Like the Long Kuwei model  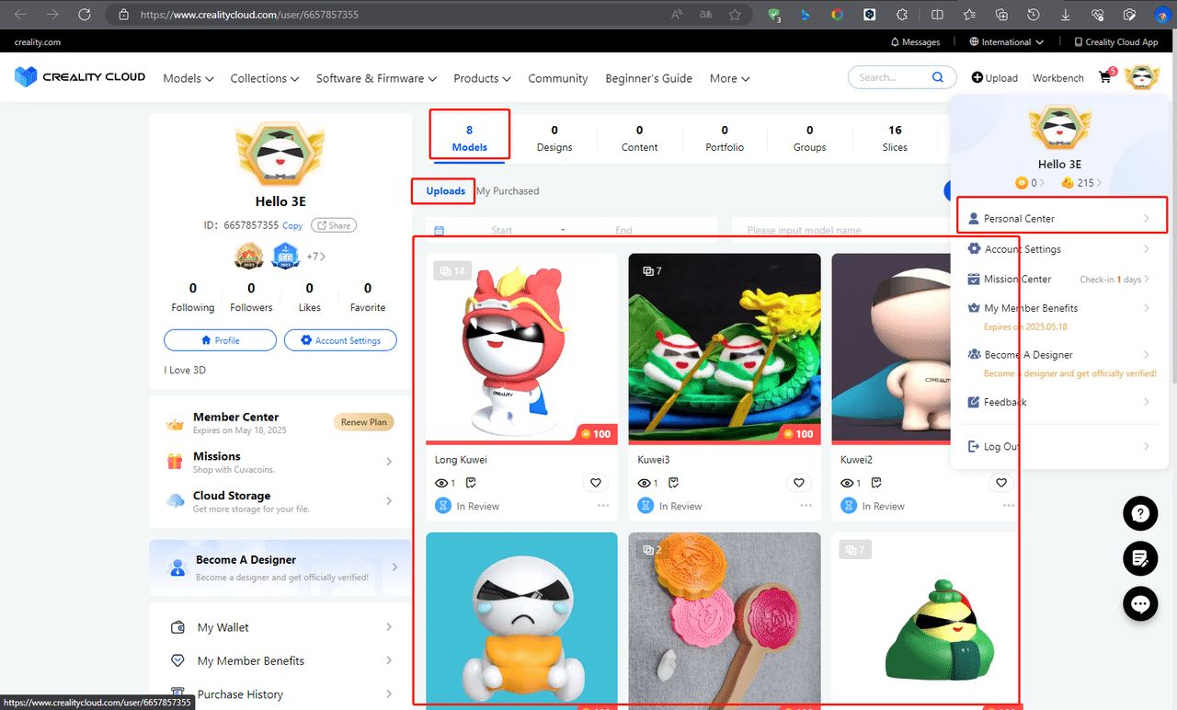(596, 483)
